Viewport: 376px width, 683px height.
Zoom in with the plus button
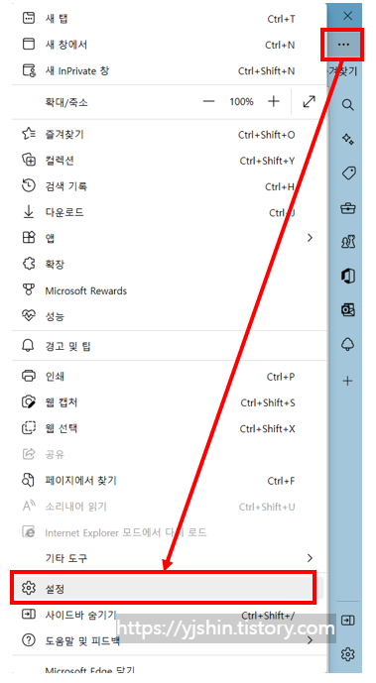point(274,102)
